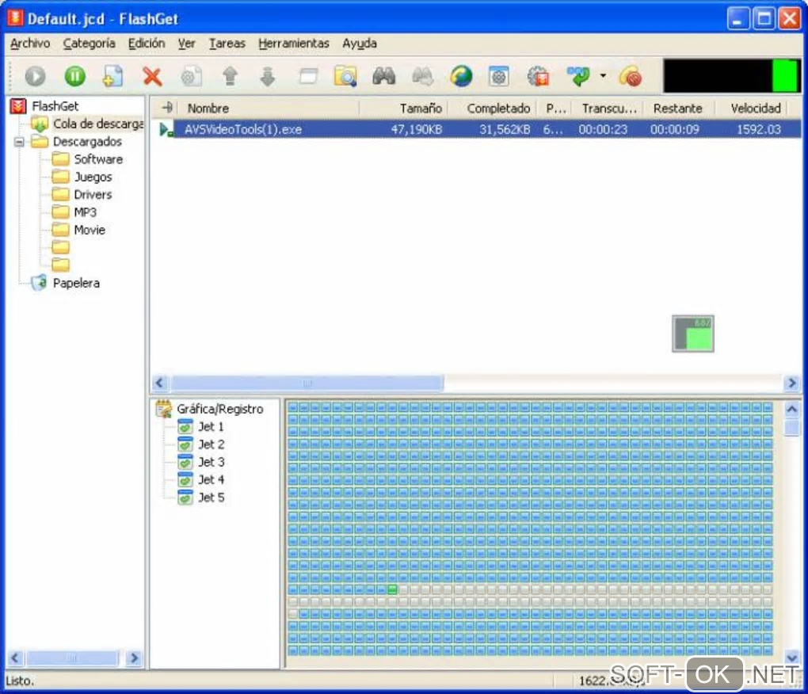The height and width of the screenshot is (694, 808).
Task: Click the binoculars Find icon
Action: 384,76
